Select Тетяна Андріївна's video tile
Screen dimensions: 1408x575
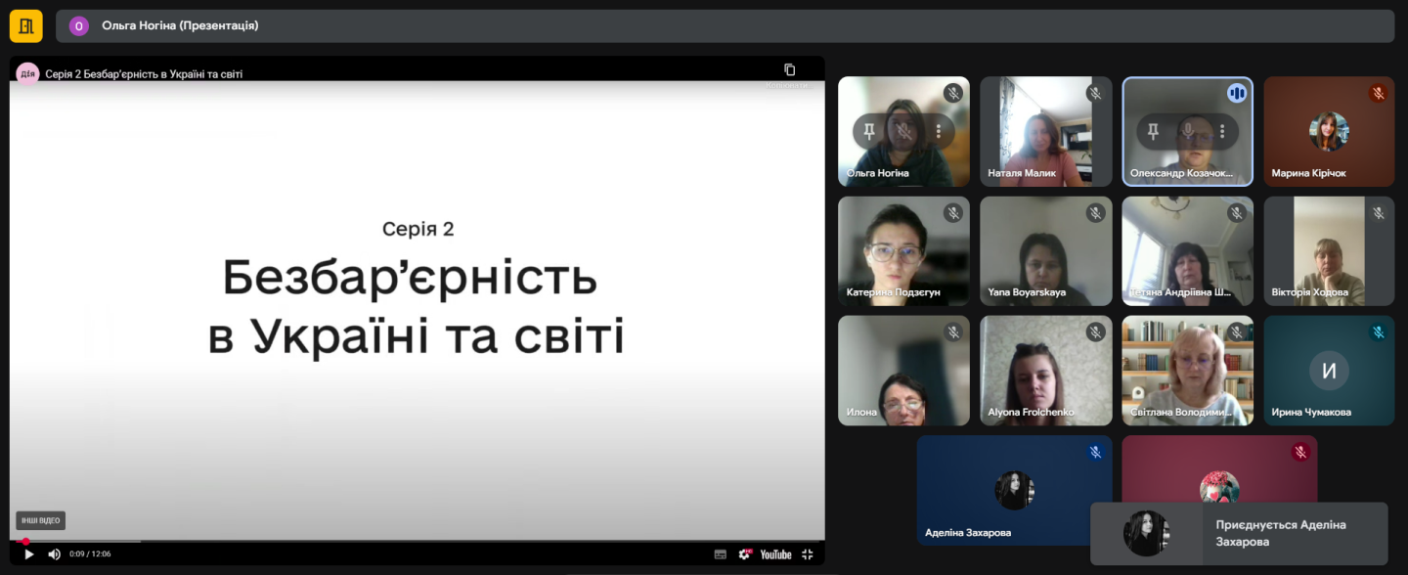pyautogui.click(x=1187, y=250)
